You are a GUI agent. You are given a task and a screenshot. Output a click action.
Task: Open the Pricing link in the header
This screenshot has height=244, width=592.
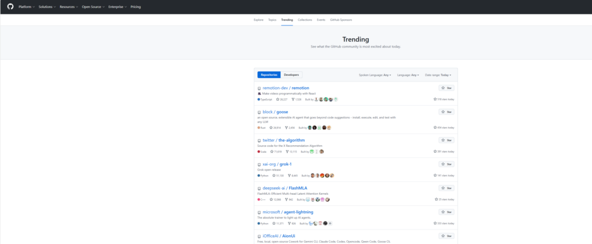135,7
